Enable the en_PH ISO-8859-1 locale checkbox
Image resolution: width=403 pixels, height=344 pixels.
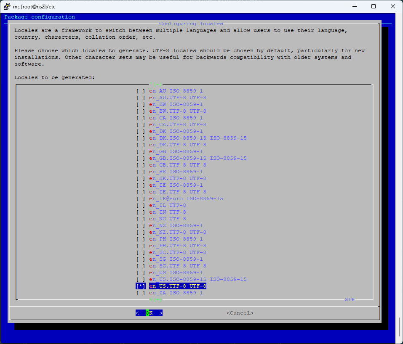[141, 238]
